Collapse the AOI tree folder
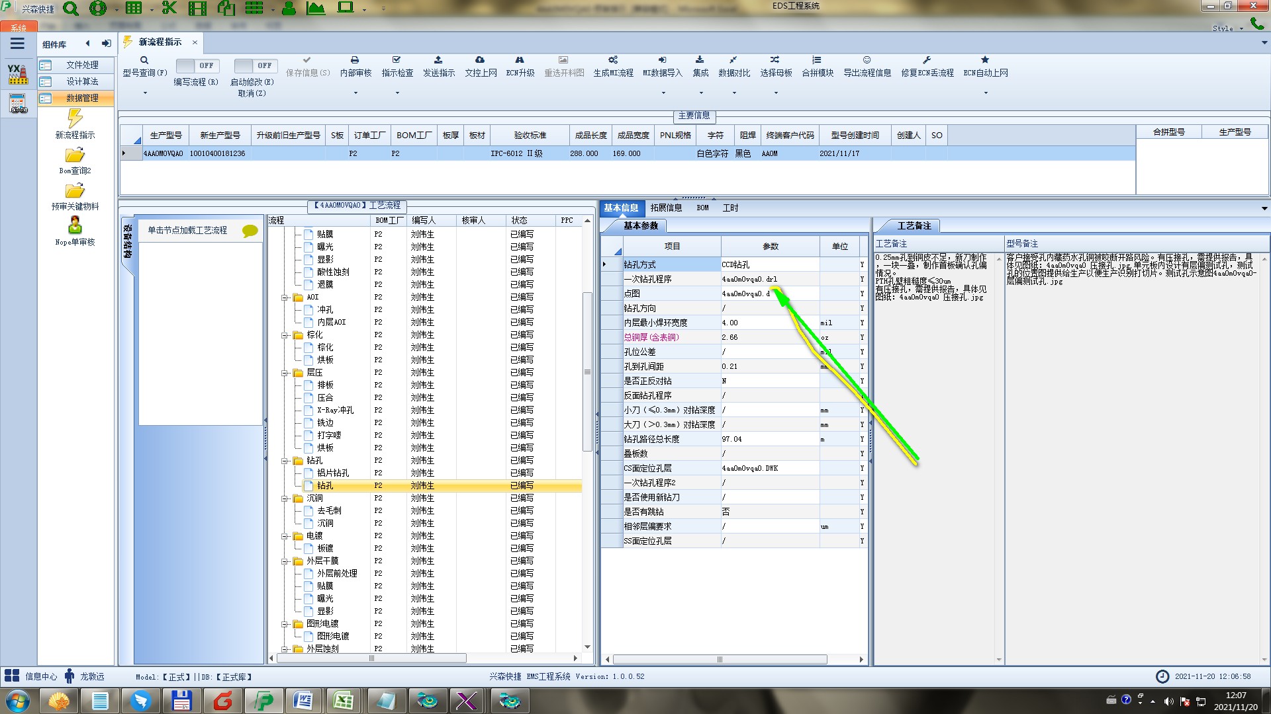Image resolution: width=1271 pixels, height=714 pixels. click(285, 297)
